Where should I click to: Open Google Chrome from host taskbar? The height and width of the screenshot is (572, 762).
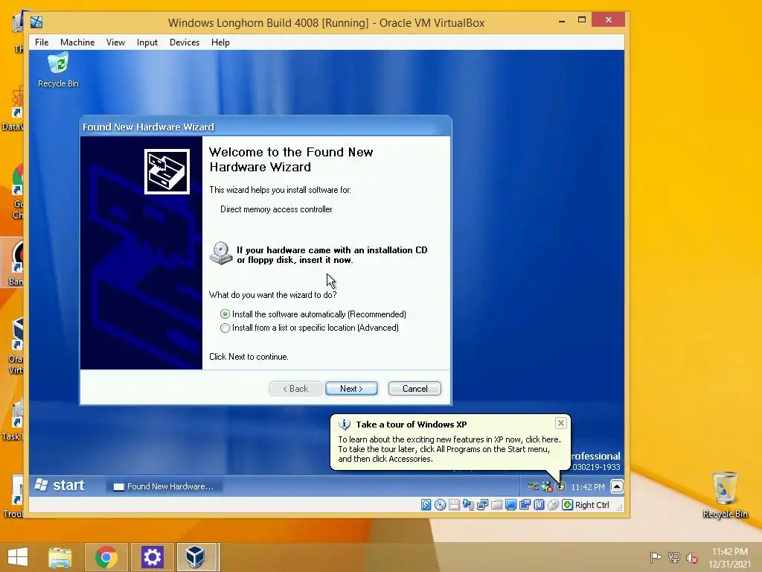pyautogui.click(x=106, y=557)
